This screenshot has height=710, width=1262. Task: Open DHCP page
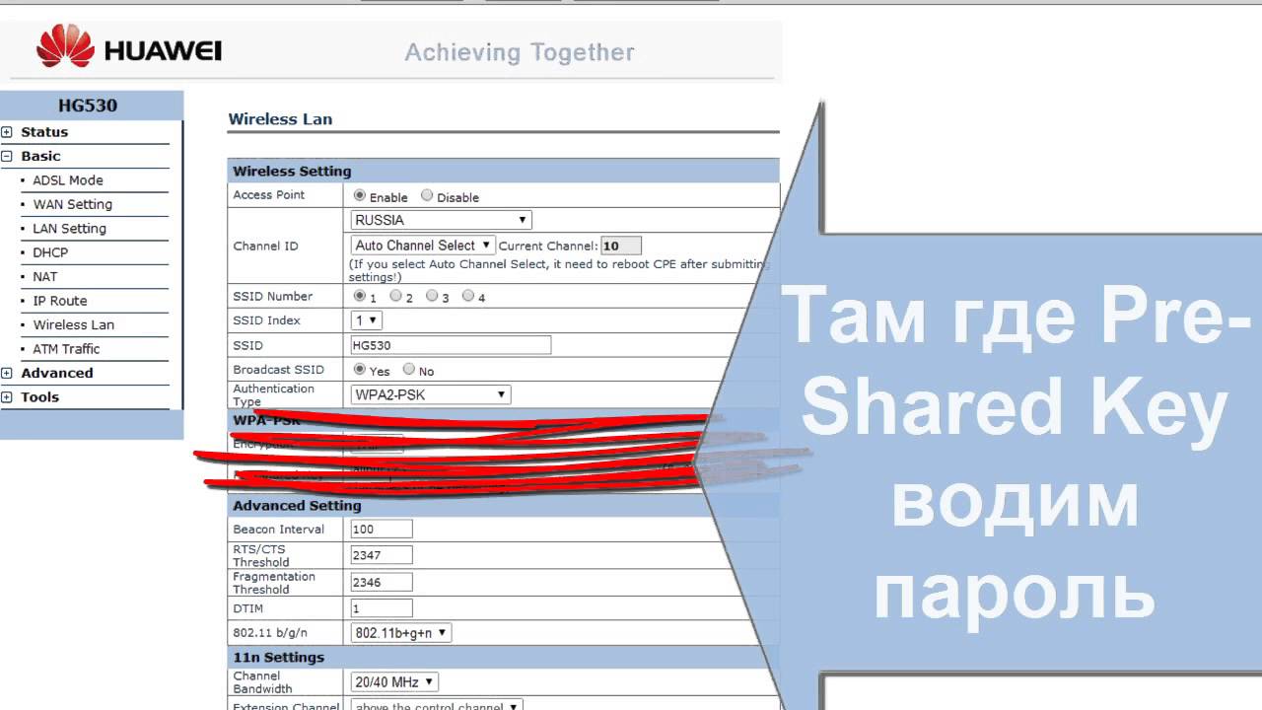(50, 252)
